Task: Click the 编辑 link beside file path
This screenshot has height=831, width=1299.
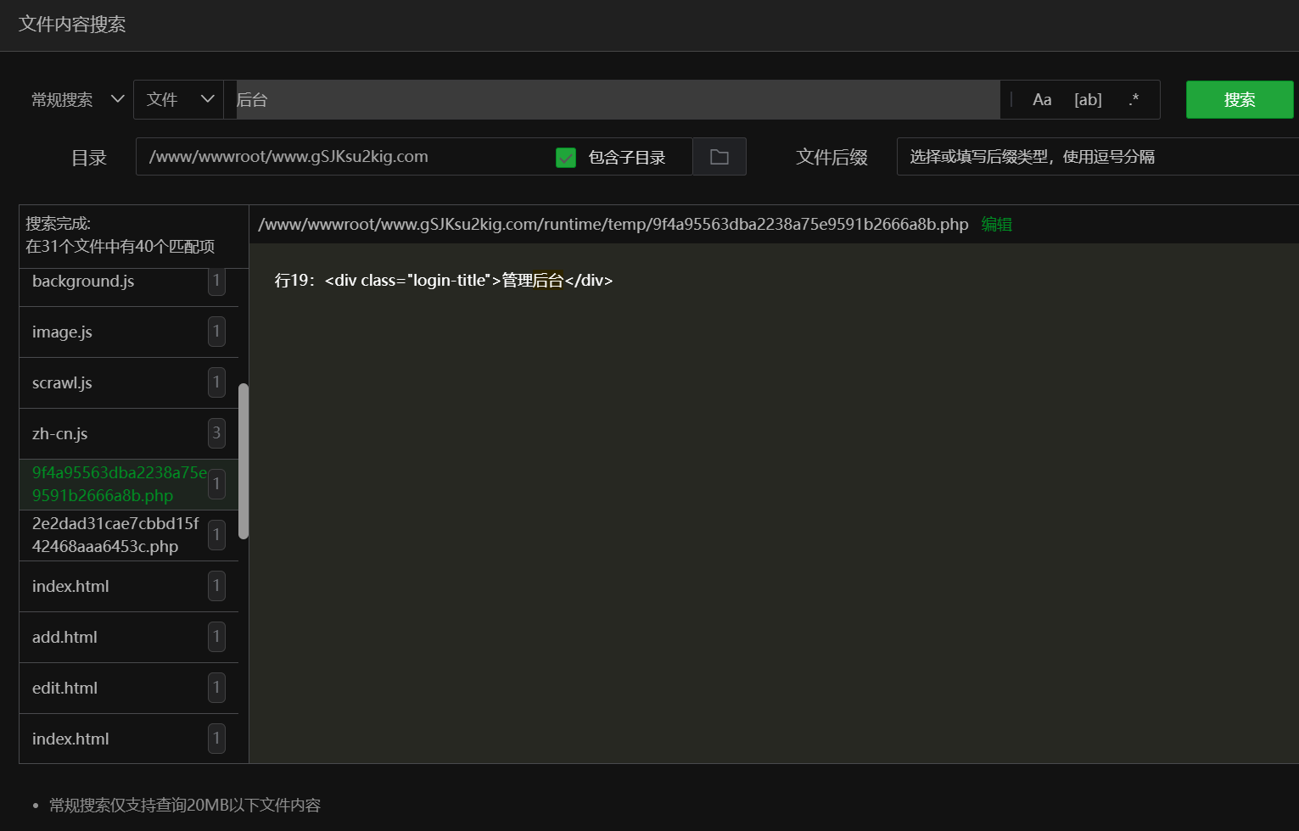Action: coord(996,225)
